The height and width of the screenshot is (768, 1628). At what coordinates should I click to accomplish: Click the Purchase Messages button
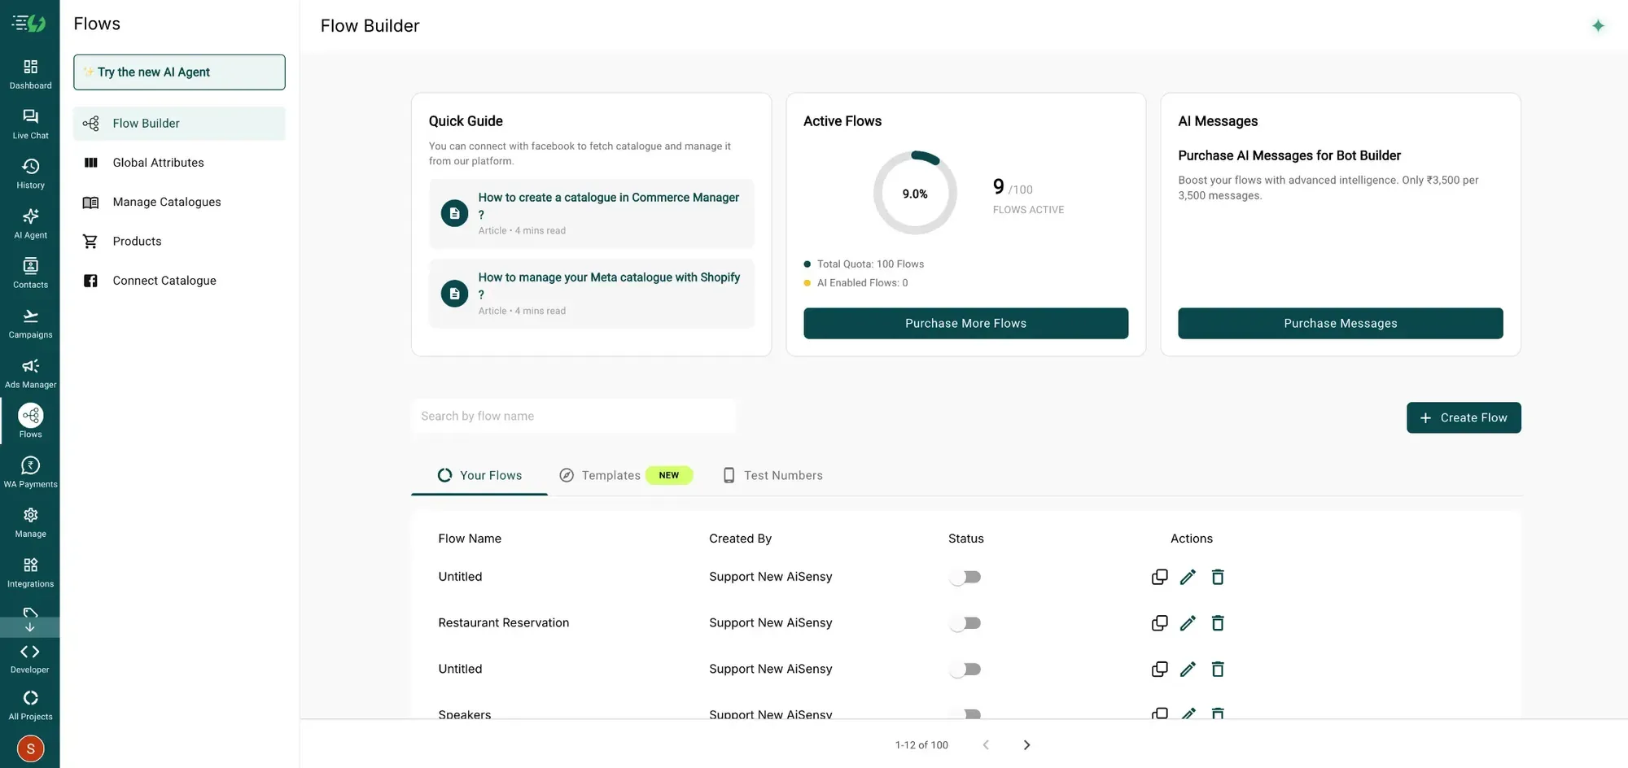pyautogui.click(x=1340, y=323)
